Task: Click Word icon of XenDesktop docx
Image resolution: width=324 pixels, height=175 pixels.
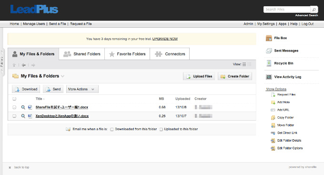Action: (30, 116)
